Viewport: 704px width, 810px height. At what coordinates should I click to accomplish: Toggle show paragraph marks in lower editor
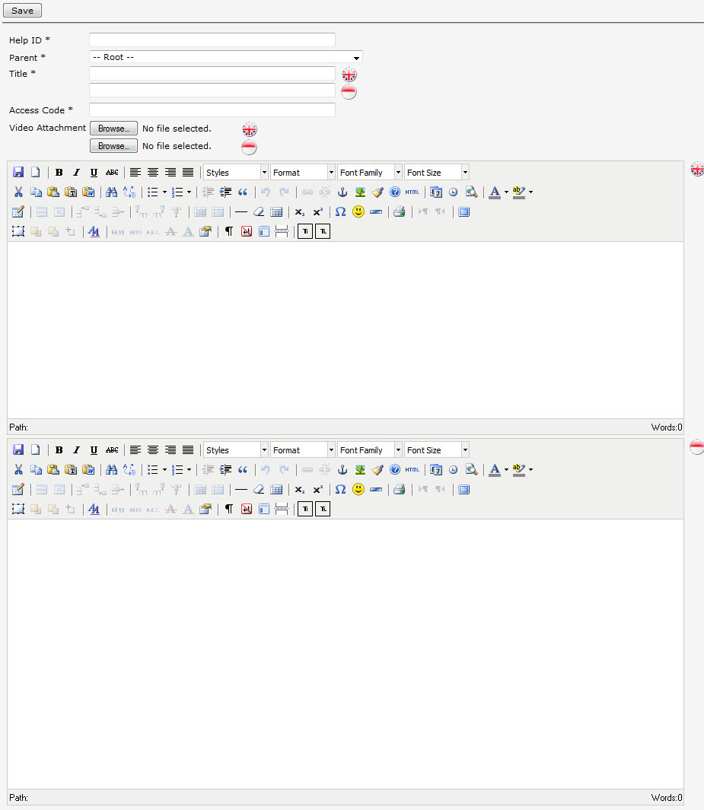(228, 510)
